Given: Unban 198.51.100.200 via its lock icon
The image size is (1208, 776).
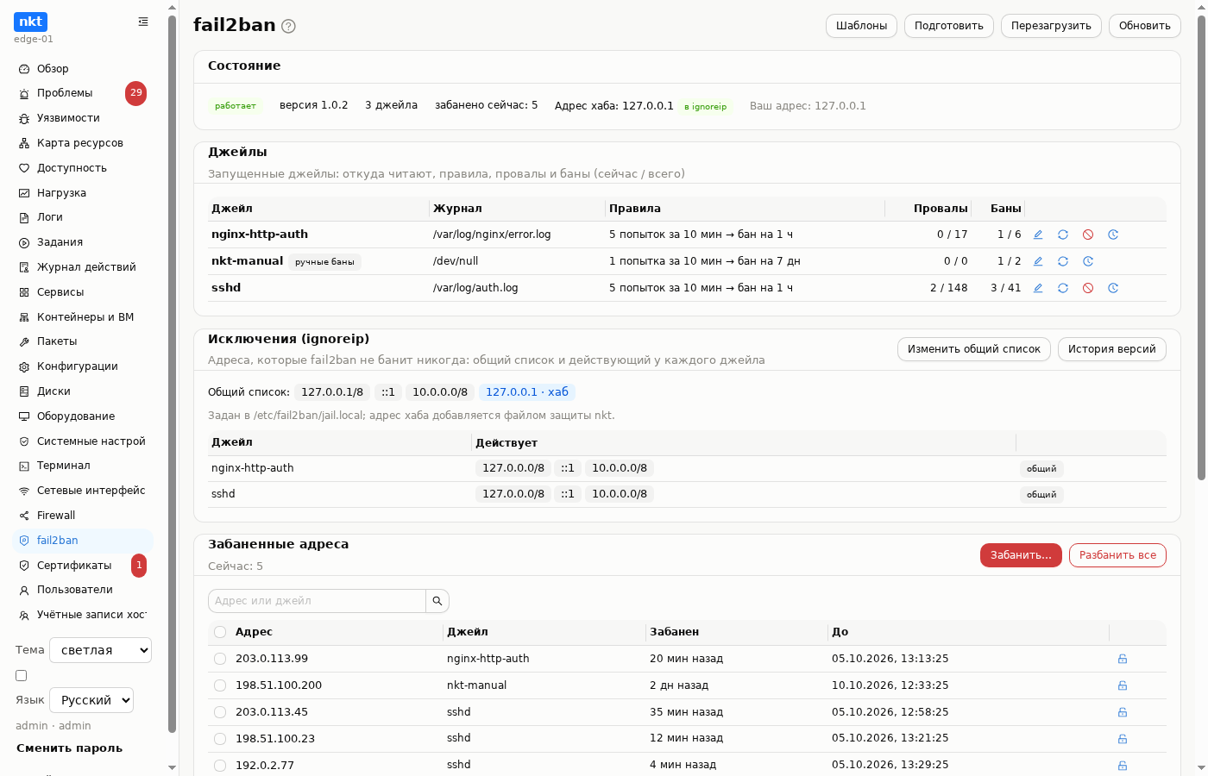Looking at the screenshot, I should [1123, 685].
